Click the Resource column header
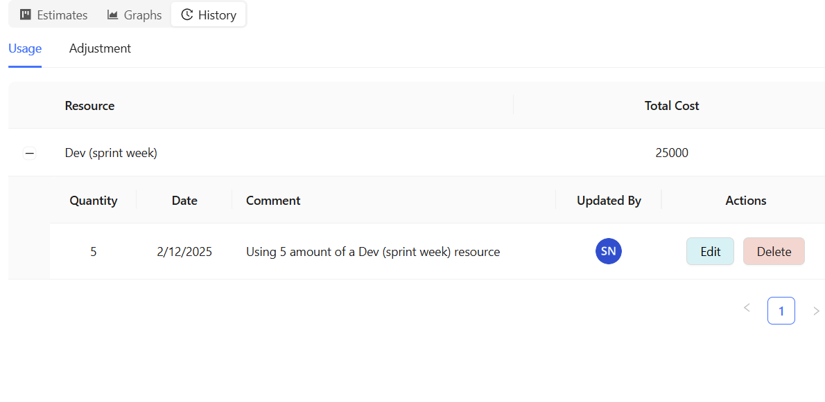The image size is (825, 402). pos(89,106)
